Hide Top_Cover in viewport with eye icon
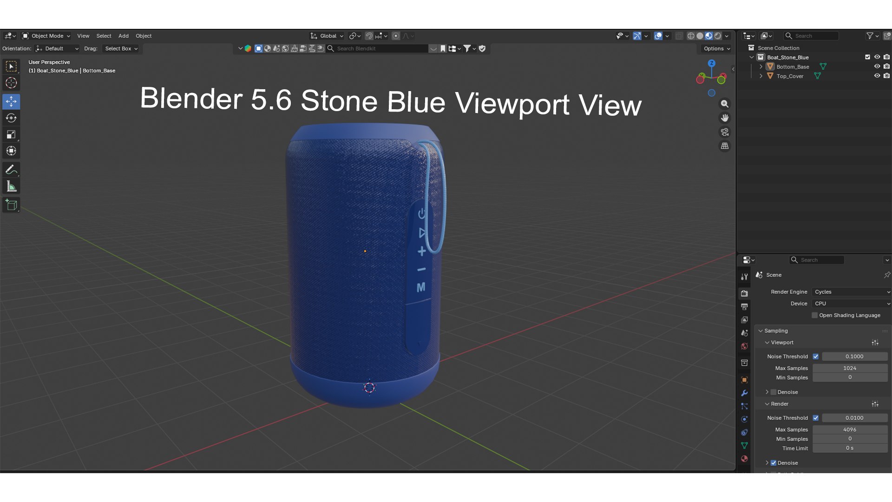The image size is (892, 502). tap(877, 76)
